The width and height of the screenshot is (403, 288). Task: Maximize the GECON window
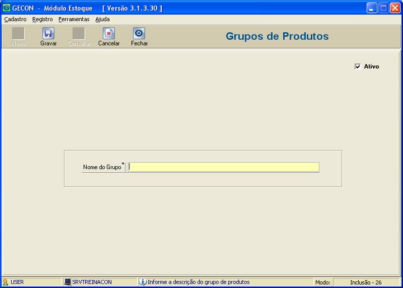(383, 8)
